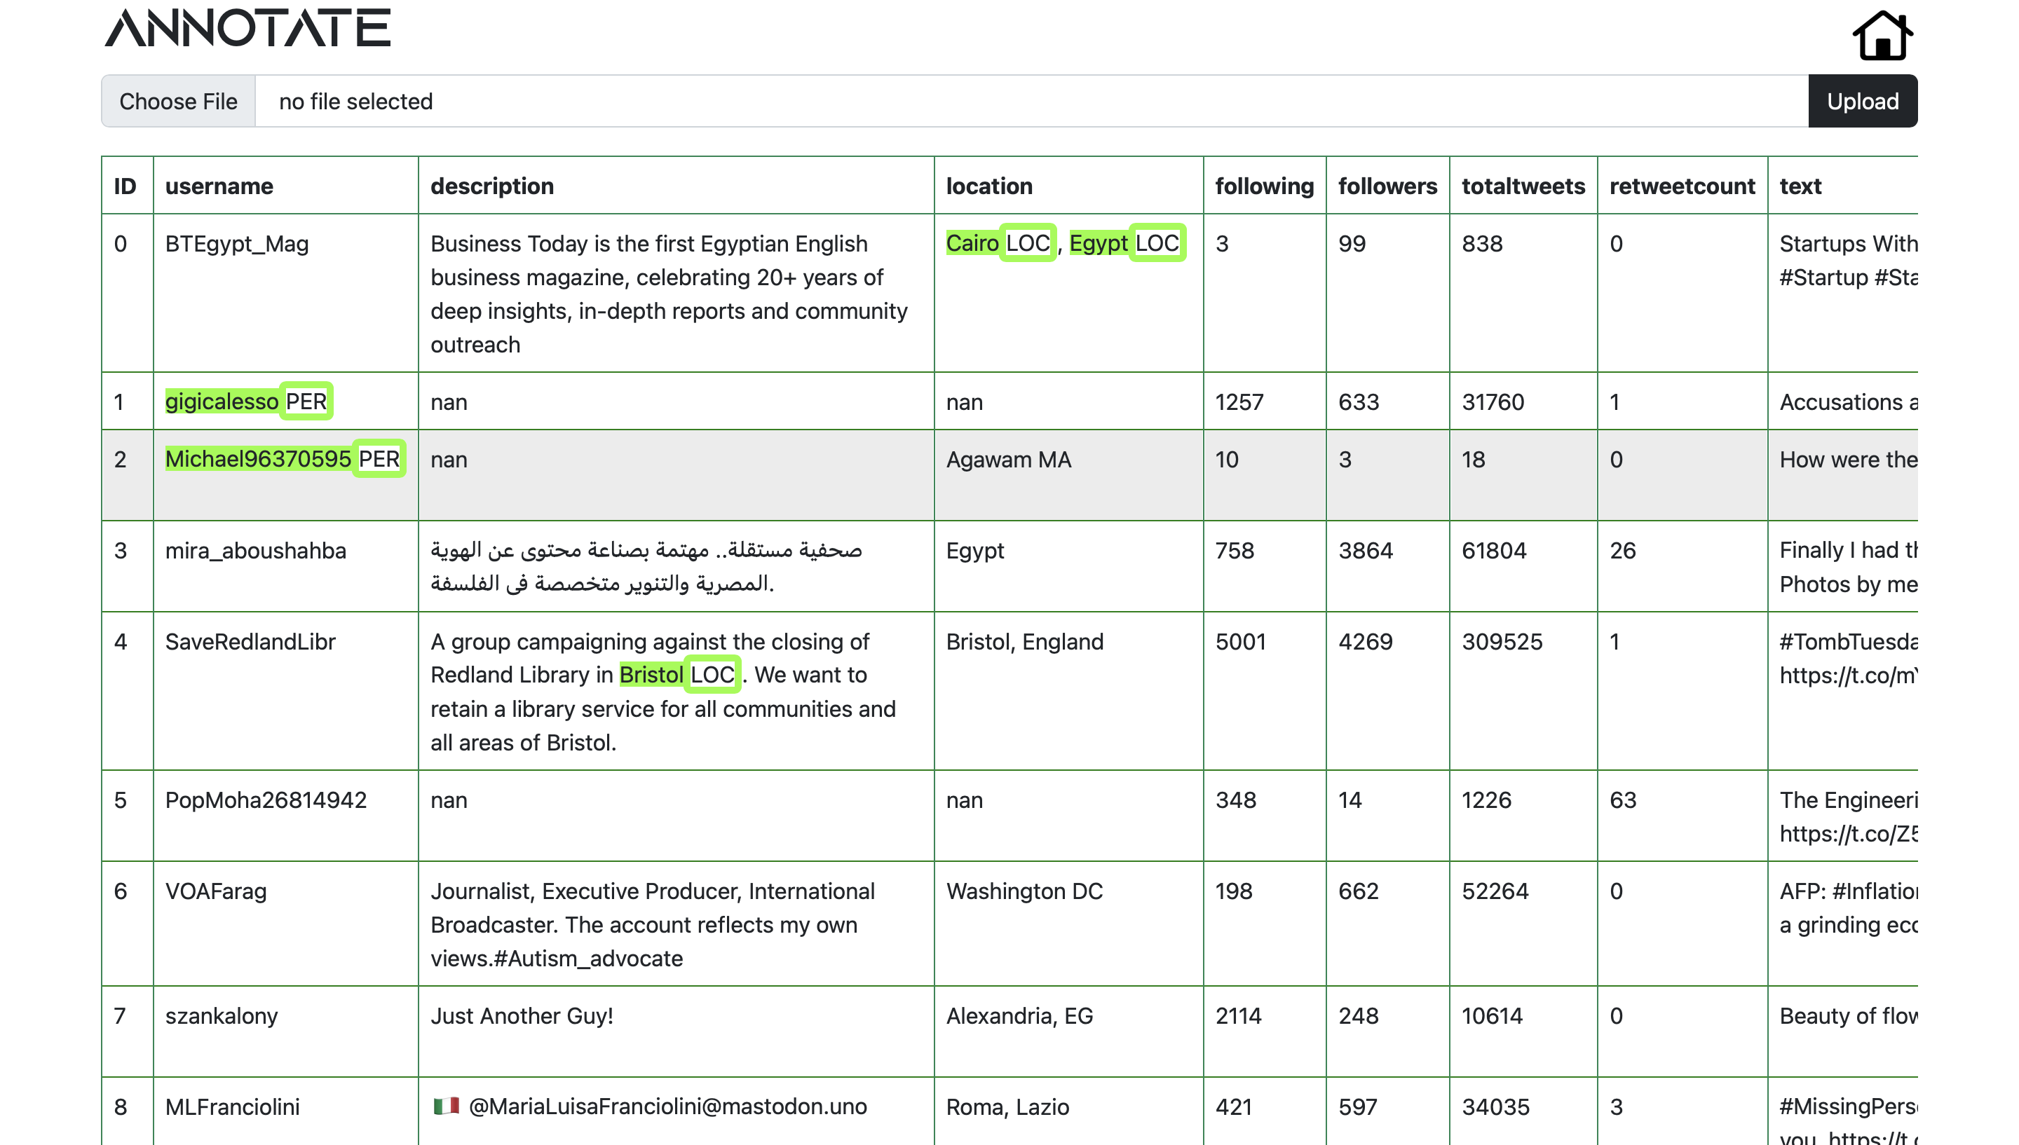The width and height of the screenshot is (2019, 1145).
Task: Click the totaltweets value 309525
Action: (1502, 641)
